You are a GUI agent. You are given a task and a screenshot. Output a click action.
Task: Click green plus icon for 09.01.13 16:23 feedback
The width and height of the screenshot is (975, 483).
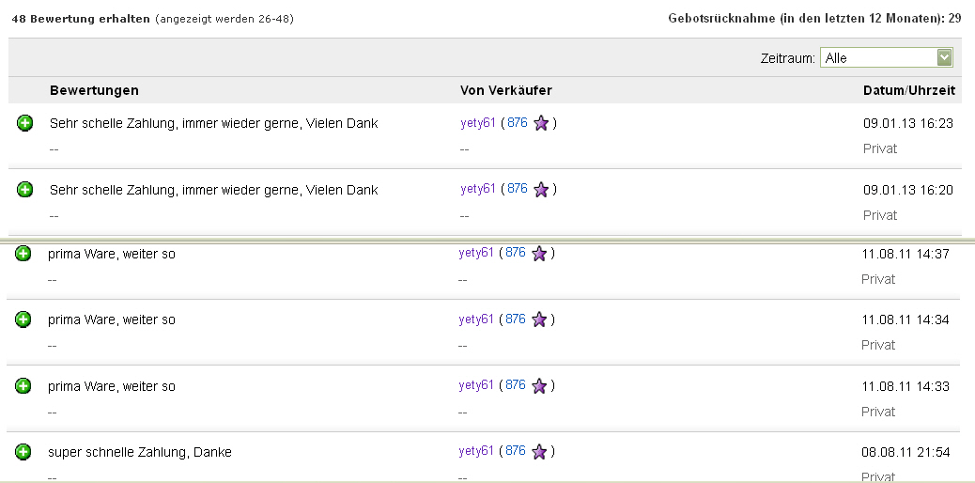tap(25, 123)
